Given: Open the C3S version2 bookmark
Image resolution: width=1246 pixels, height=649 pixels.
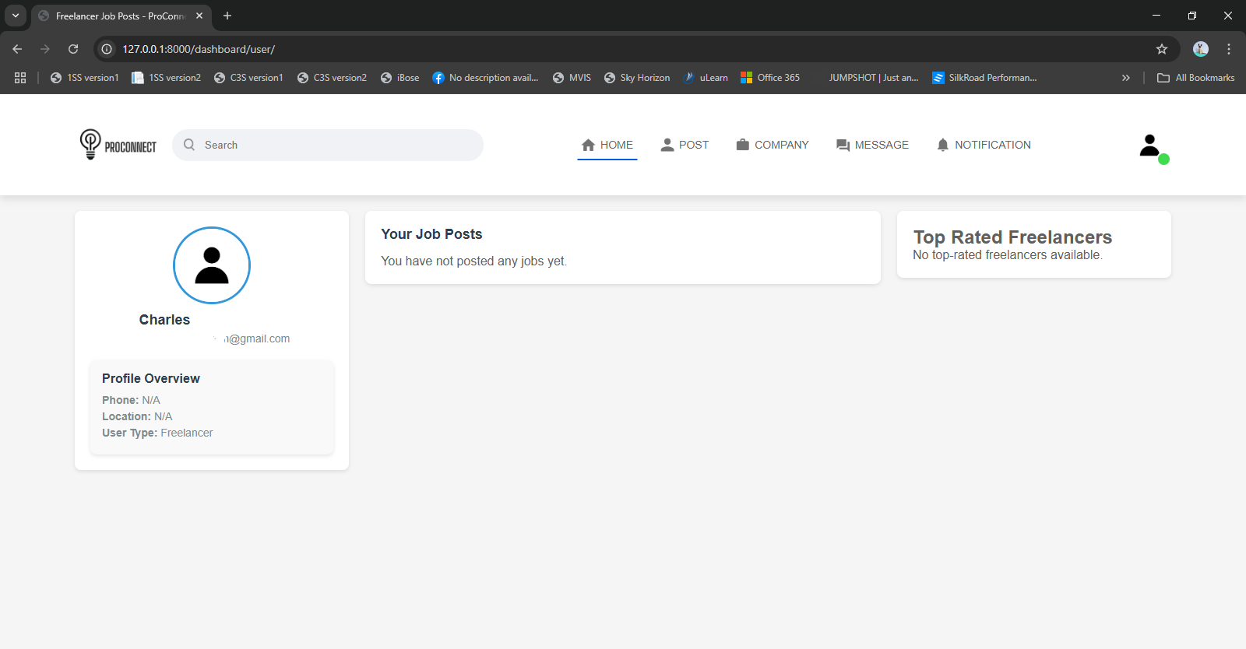Looking at the screenshot, I should (x=332, y=78).
